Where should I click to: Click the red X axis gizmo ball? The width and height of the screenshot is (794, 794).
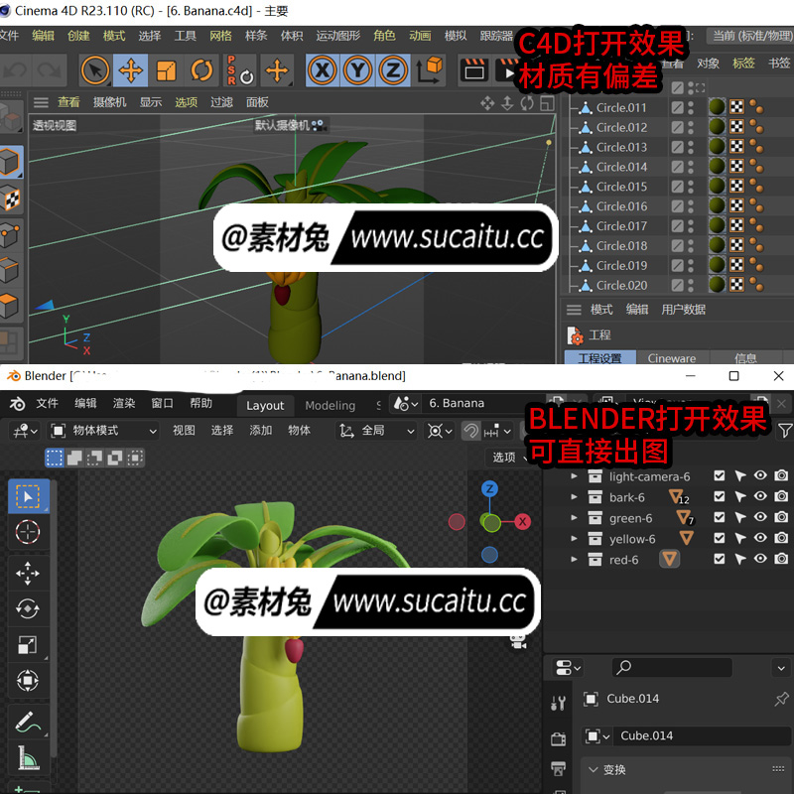[x=523, y=522]
